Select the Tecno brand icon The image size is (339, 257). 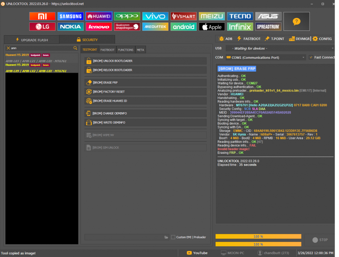(x=240, y=16)
